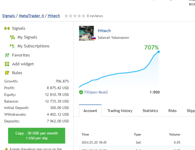Select Add widget in the sidebar
195x150 pixels.
[x=23, y=64]
